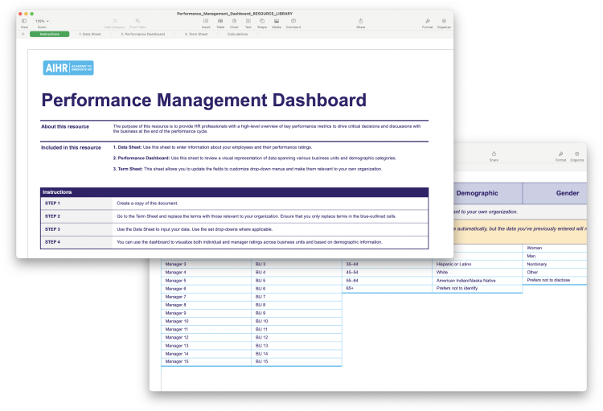Open the Shape tool
The width and height of the screenshot is (603, 411).
tap(262, 22)
